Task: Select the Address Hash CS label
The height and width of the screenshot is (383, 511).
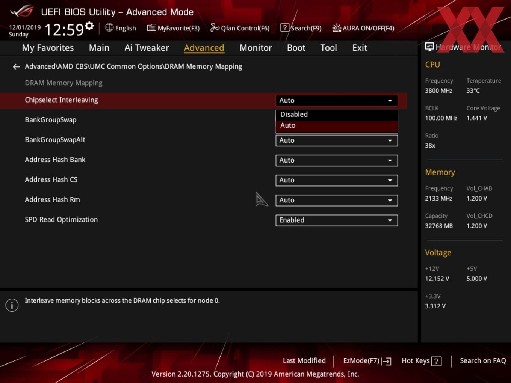Action: pos(51,179)
